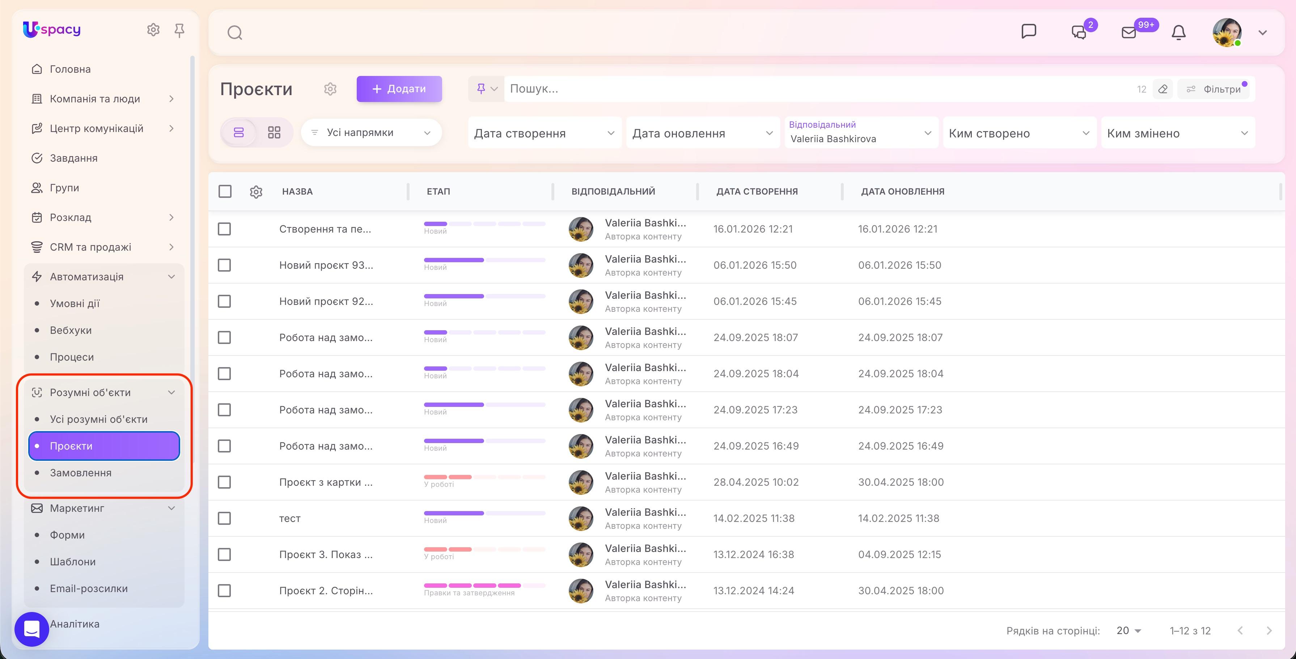Open saved-filter pin dropdown next to search
This screenshot has width=1296, height=659.
(x=487, y=89)
